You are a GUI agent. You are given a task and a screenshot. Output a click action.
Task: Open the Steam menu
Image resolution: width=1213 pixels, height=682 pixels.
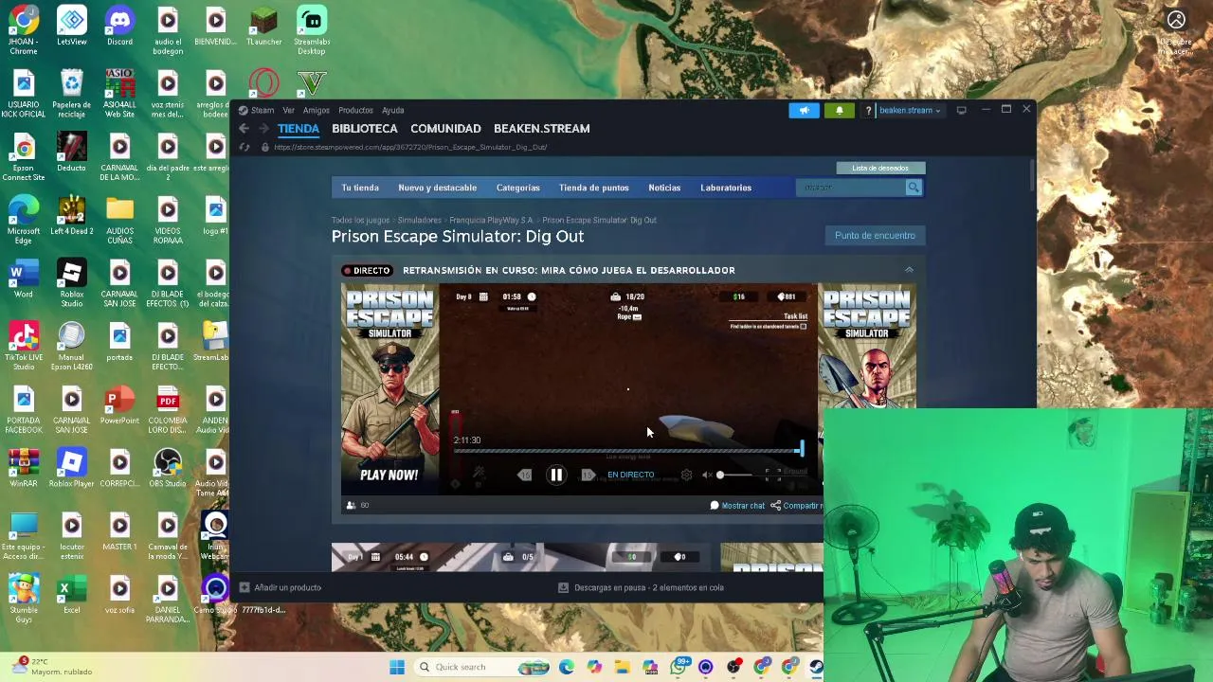[257, 110]
